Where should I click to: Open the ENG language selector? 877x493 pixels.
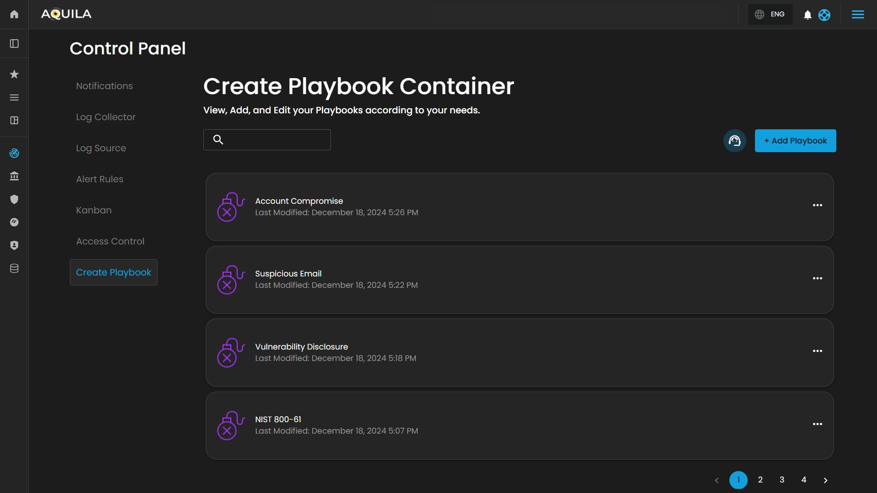pyautogui.click(x=770, y=15)
